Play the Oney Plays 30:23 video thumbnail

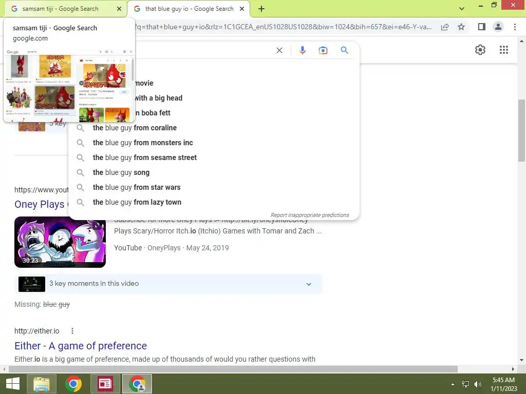60,242
